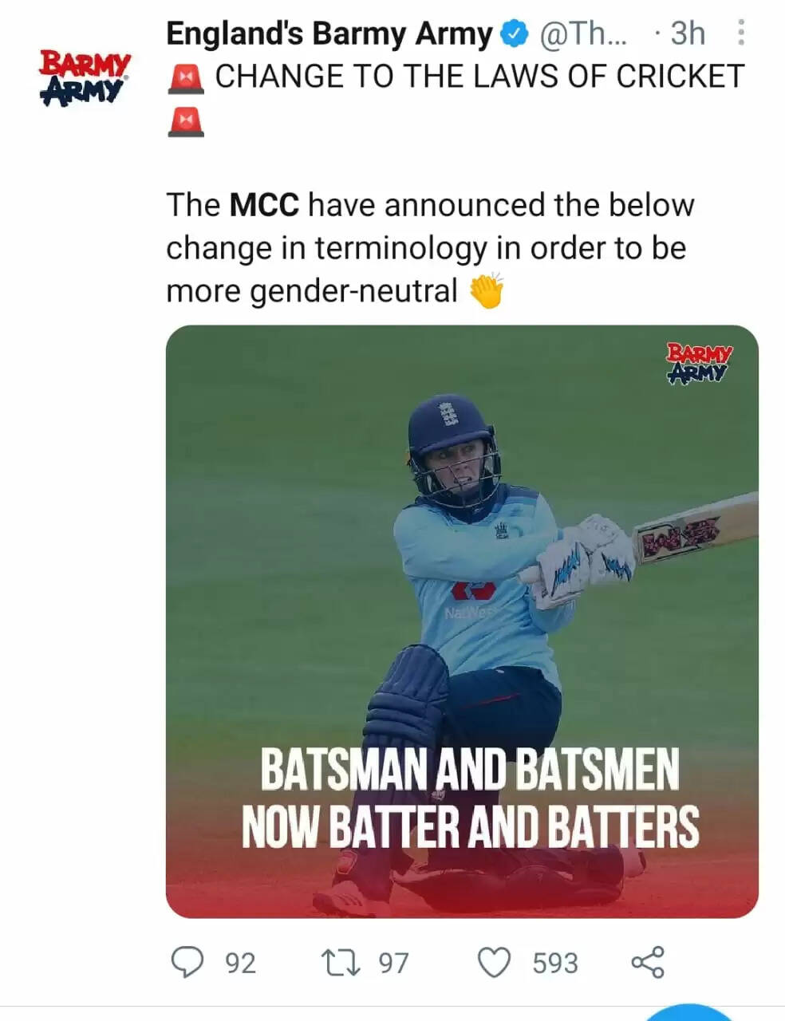The image size is (785, 1021).
Task: Click the retweet count 97
Action: coord(393,964)
